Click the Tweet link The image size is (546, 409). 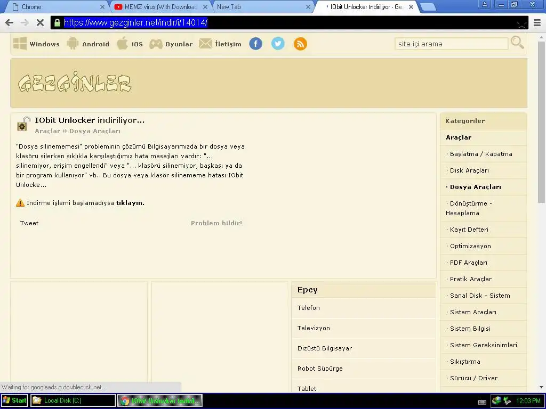pyautogui.click(x=29, y=223)
